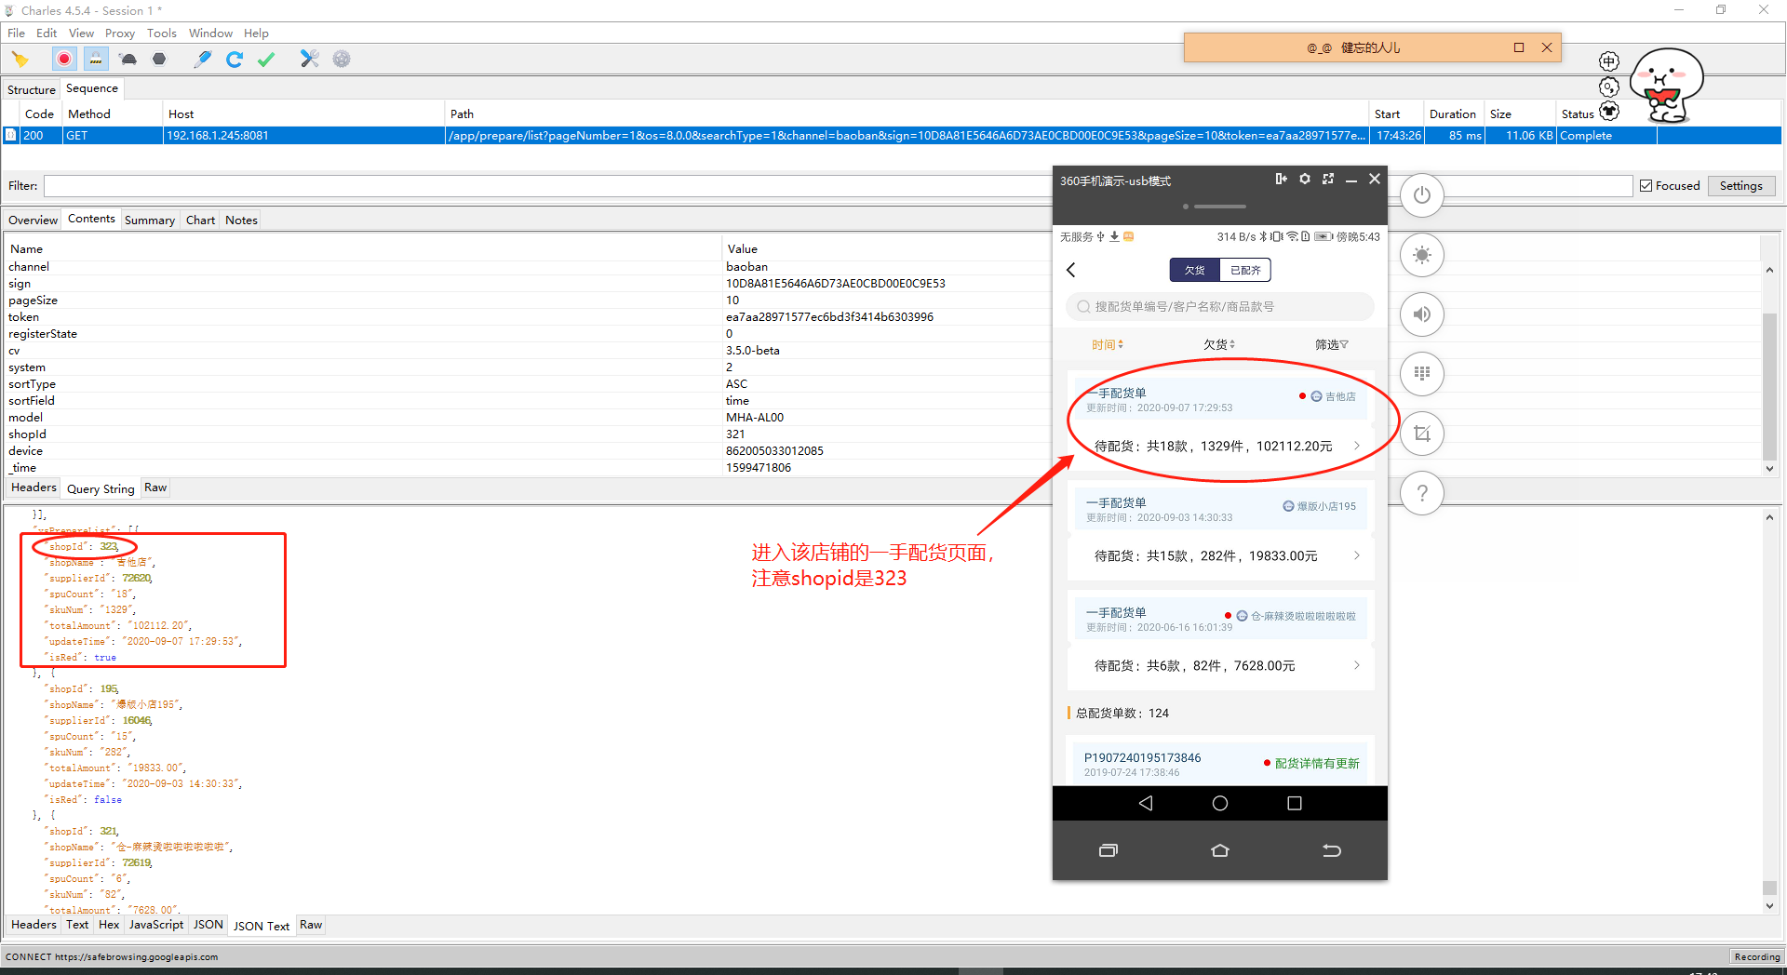Click the Recording status button
The height and width of the screenshot is (975, 1787).
pyautogui.click(x=1756, y=956)
